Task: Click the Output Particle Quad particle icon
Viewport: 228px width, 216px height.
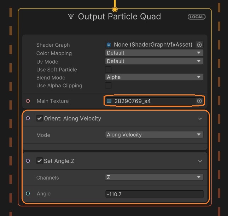Action: [x=71, y=16]
